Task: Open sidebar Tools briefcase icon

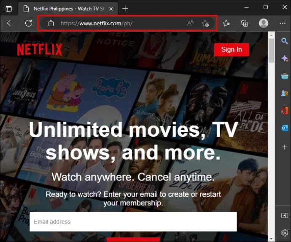Action: (284, 76)
